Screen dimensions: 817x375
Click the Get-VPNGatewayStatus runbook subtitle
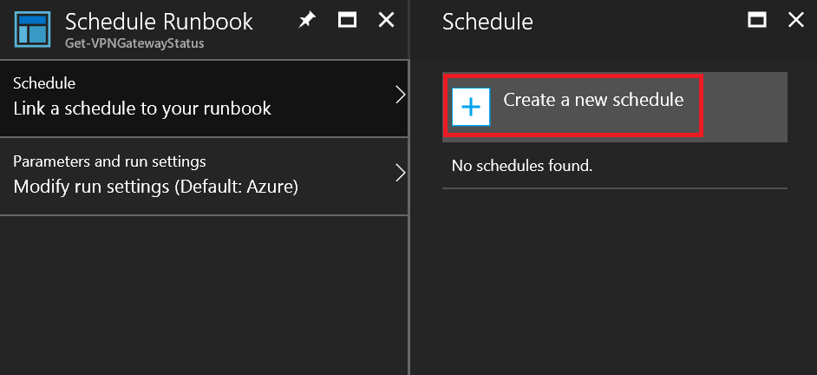coord(134,43)
